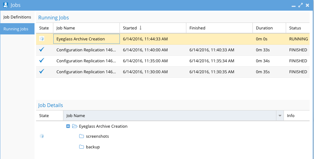Click the 11:44:33 AM started time cell

coord(153,39)
